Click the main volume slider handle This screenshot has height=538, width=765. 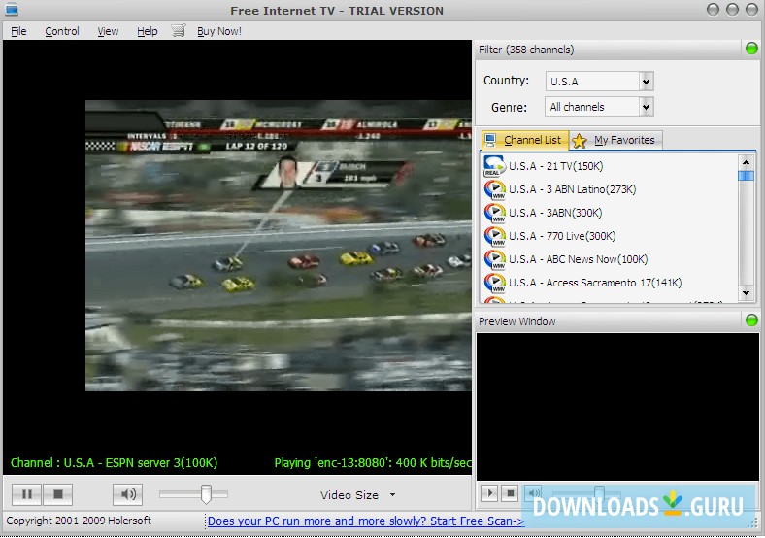click(x=206, y=494)
